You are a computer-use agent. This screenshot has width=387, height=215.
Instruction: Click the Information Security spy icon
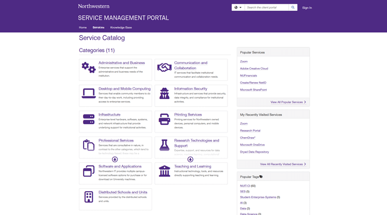[x=164, y=93]
